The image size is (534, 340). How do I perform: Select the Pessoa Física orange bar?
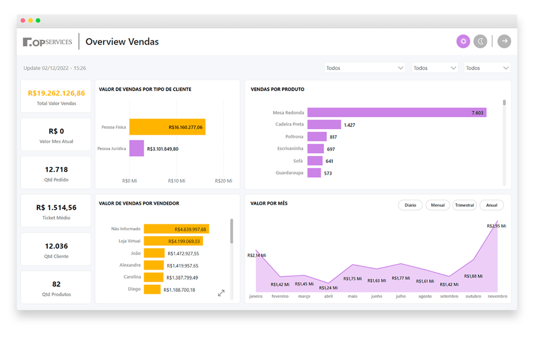pyautogui.click(x=167, y=127)
